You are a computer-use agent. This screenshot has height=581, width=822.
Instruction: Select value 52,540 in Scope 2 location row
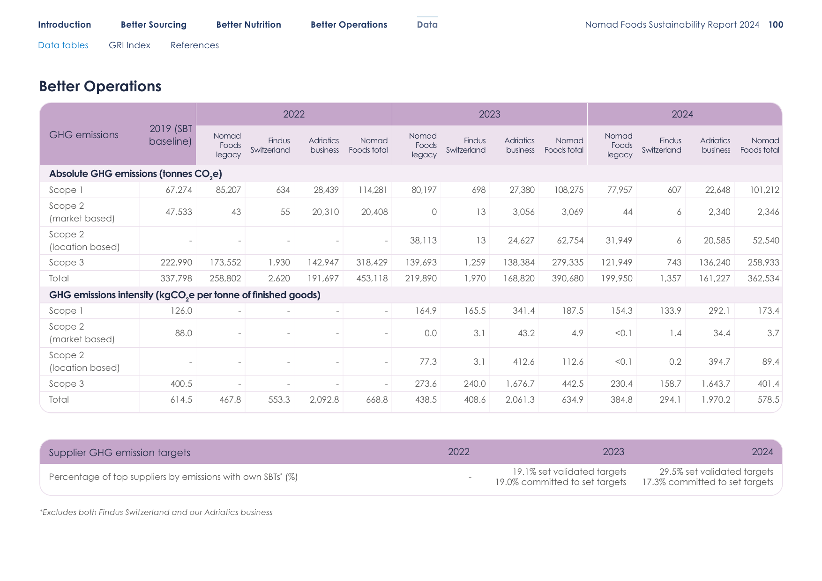pyautogui.click(x=766, y=241)
